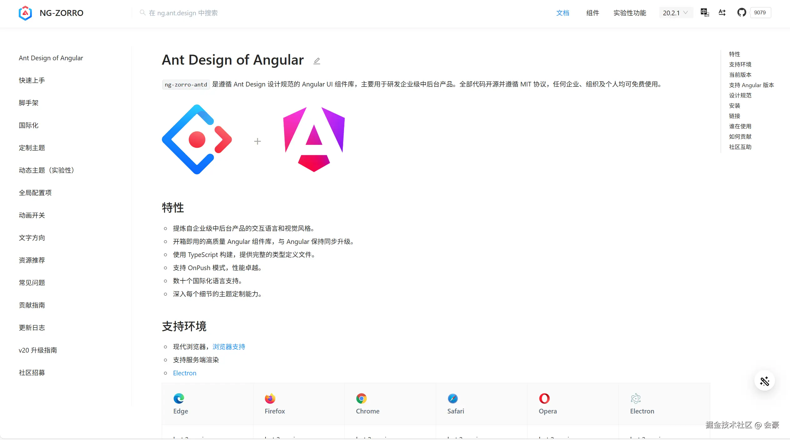
Task: Click the Opera browser icon
Action: click(544, 398)
